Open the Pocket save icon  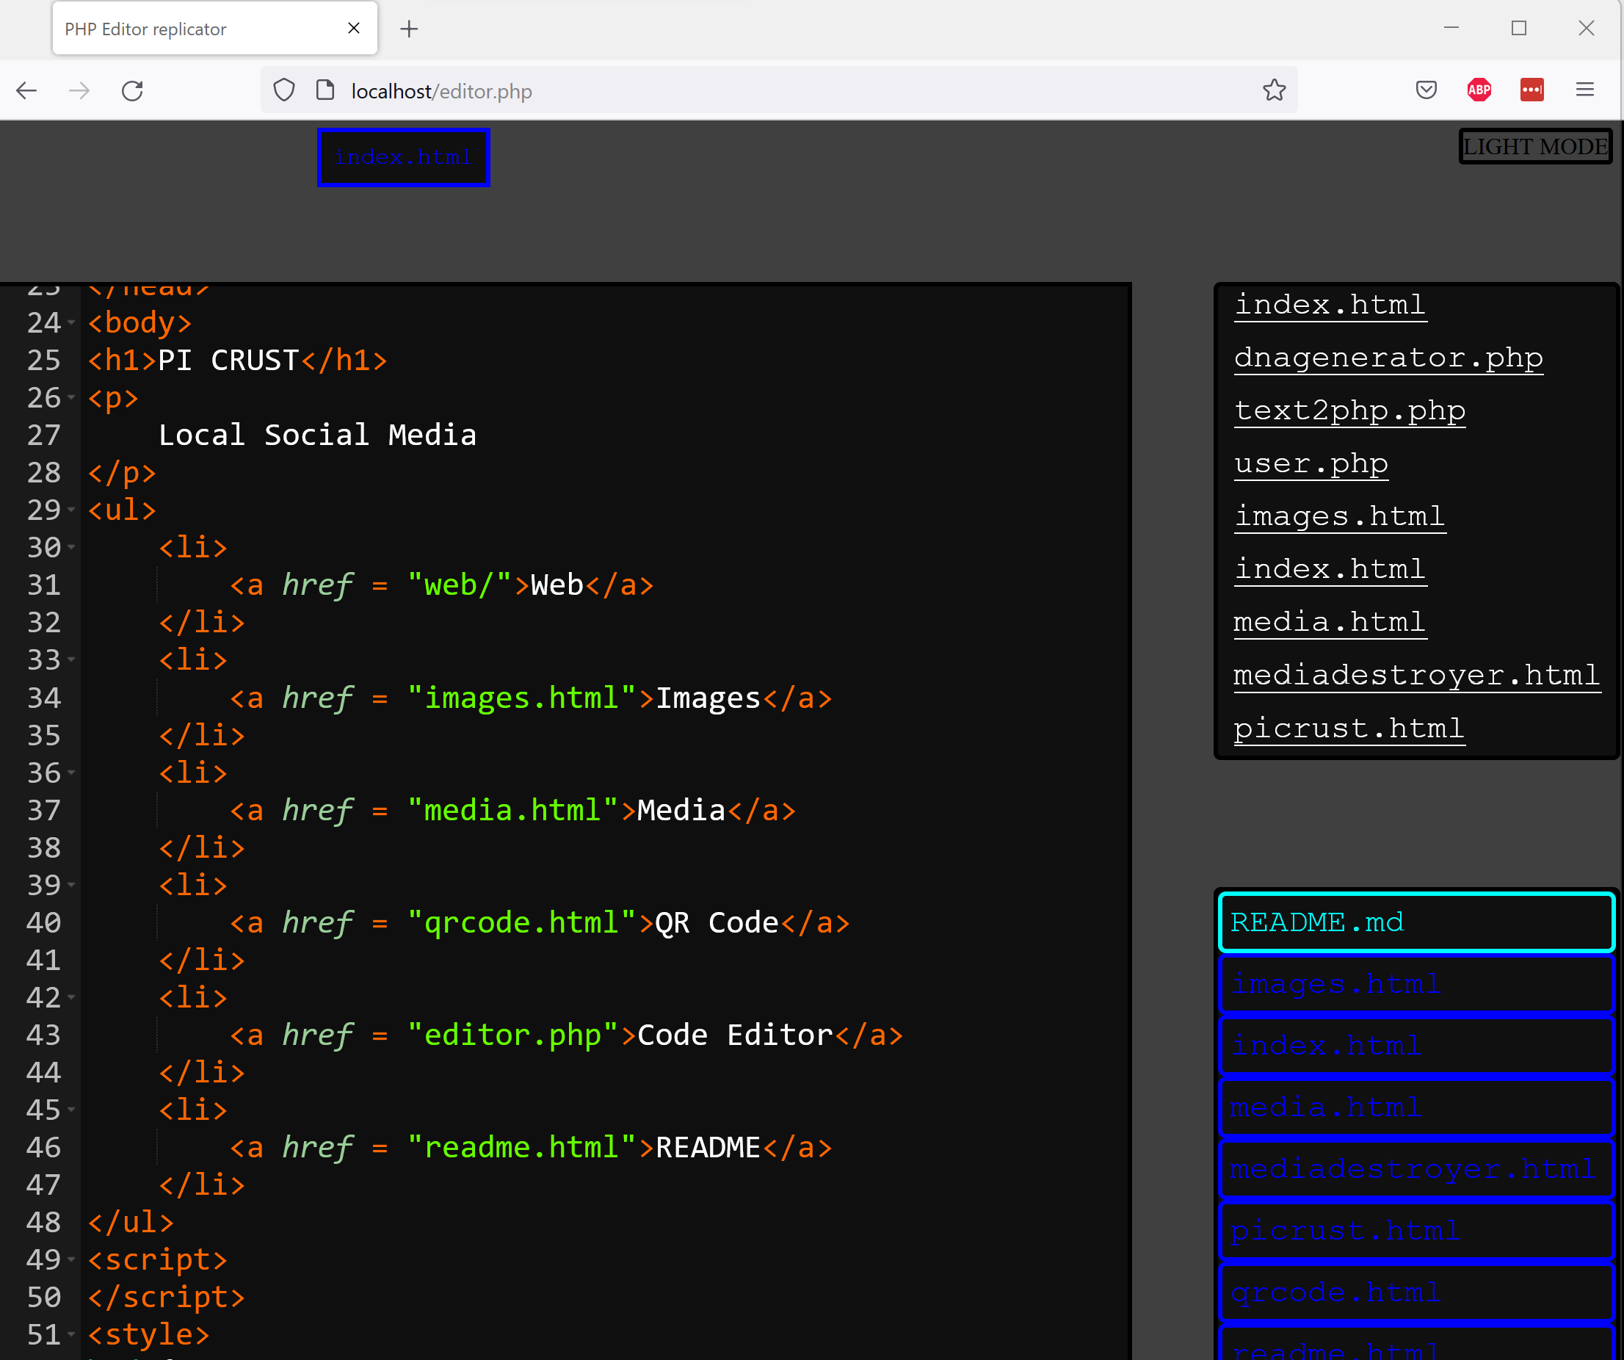(x=1426, y=90)
